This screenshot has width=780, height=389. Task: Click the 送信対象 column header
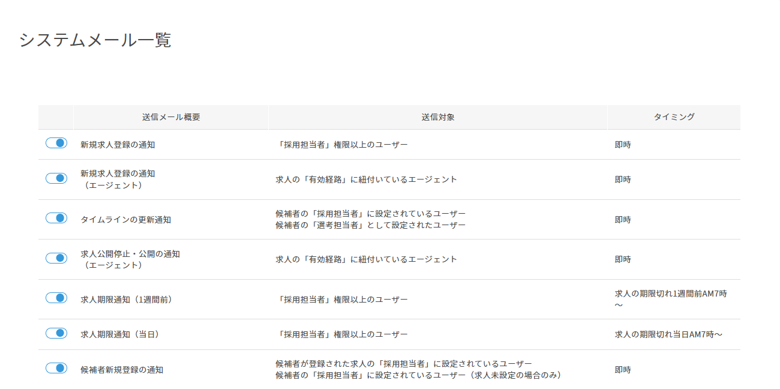coord(438,117)
